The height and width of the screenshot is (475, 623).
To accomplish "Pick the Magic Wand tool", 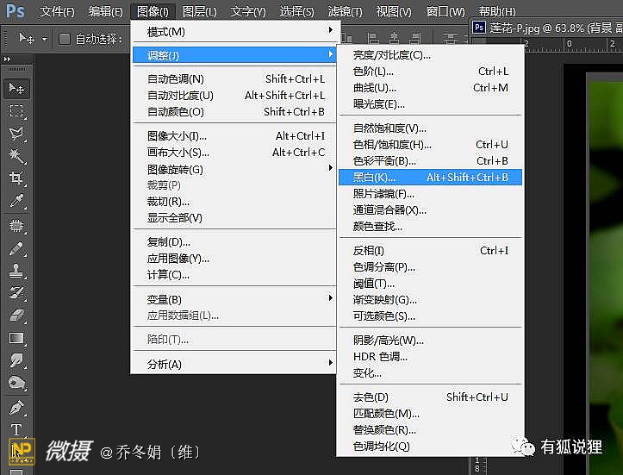I will pos(16,155).
